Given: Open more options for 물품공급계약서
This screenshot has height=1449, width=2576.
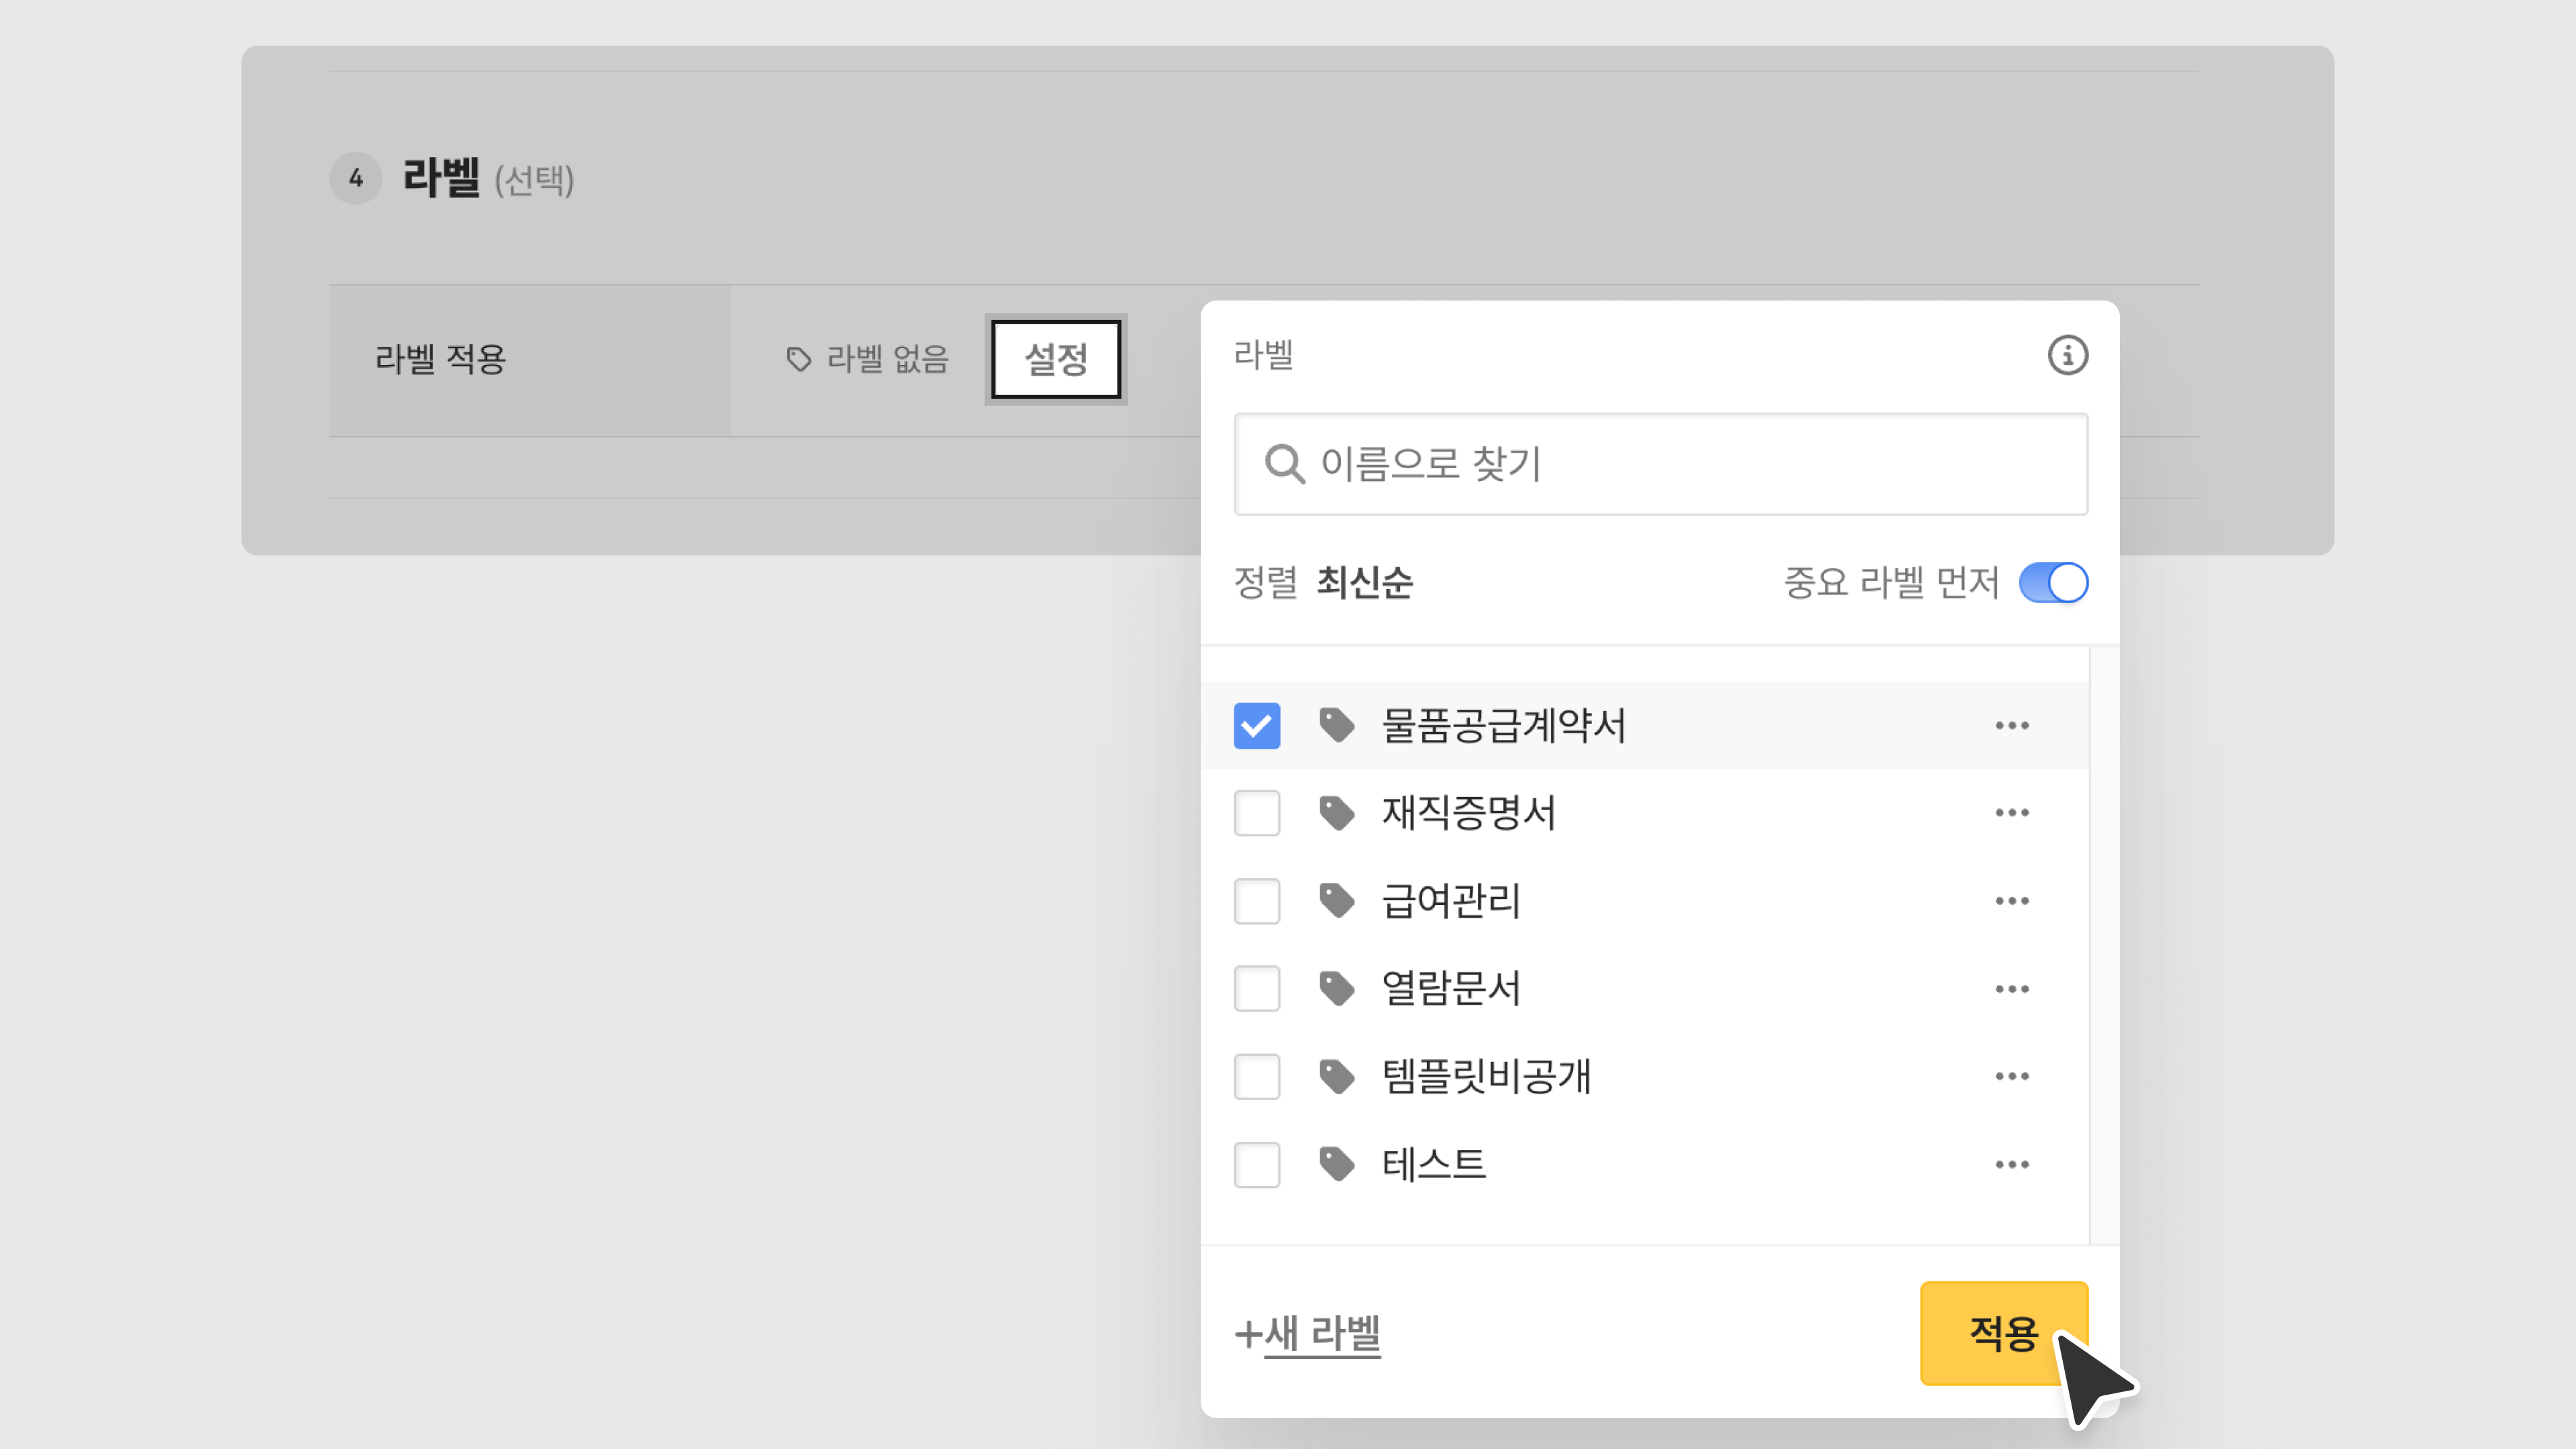Looking at the screenshot, I should click(2011, 725).
